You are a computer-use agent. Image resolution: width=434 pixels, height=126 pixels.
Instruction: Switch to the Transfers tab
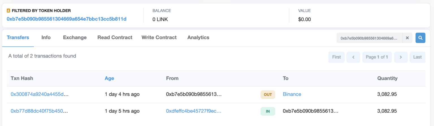[x=18, y=37]
